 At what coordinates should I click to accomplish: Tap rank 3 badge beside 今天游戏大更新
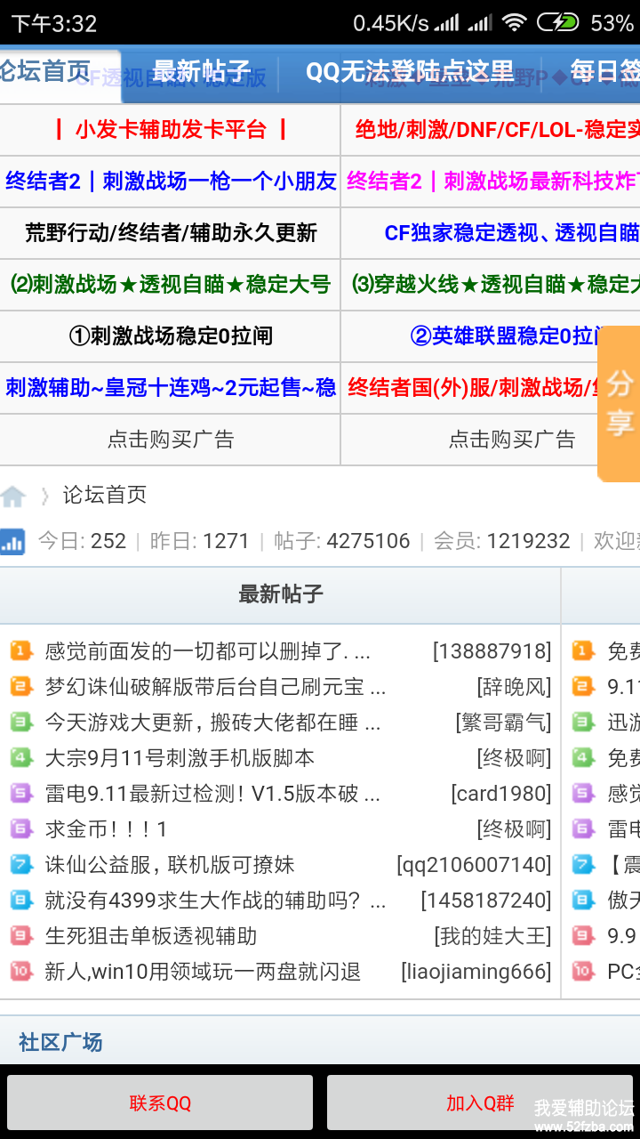tap(21, 723)
